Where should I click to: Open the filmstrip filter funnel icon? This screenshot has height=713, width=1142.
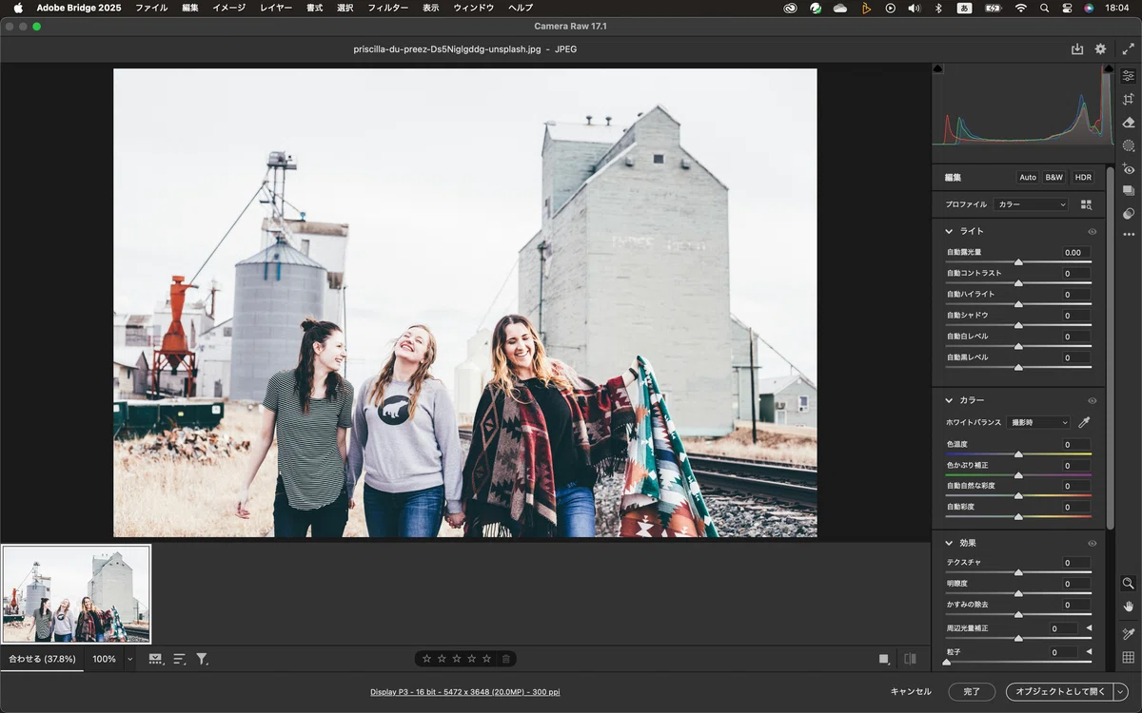coord(202,659)
